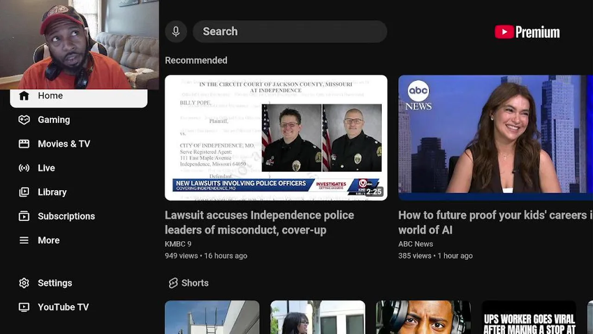This screenshot has width=593, height=334.
Task: Click the Movies & TV clapperboard icon
Action: [24, 144]
